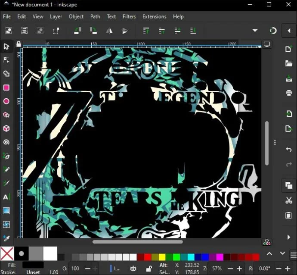The image size is (297, 275).
Task: Show next palette row arrow
Action: point(282,253)
